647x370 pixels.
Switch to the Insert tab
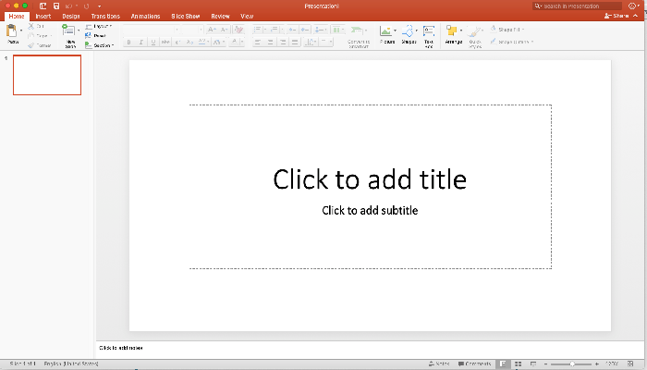tap(43, 16)
